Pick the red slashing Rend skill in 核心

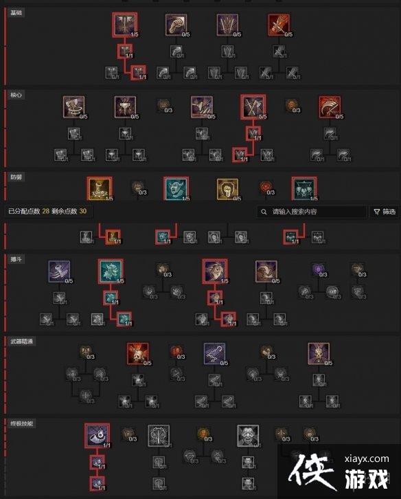point(330,107)
